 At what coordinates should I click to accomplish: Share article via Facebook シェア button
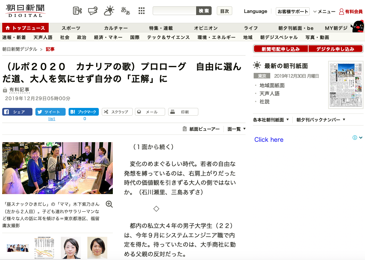tap(17, 112)
